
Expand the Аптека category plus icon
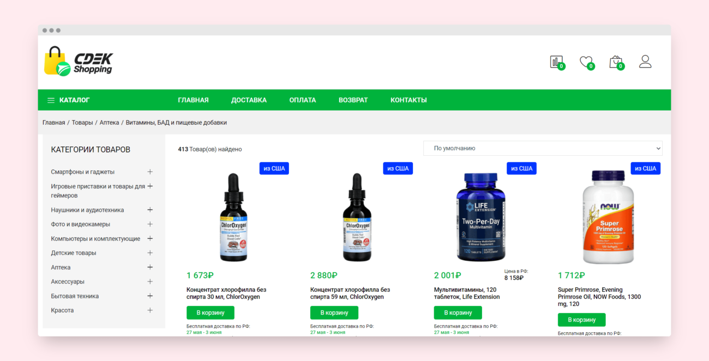tap(150, 267)
